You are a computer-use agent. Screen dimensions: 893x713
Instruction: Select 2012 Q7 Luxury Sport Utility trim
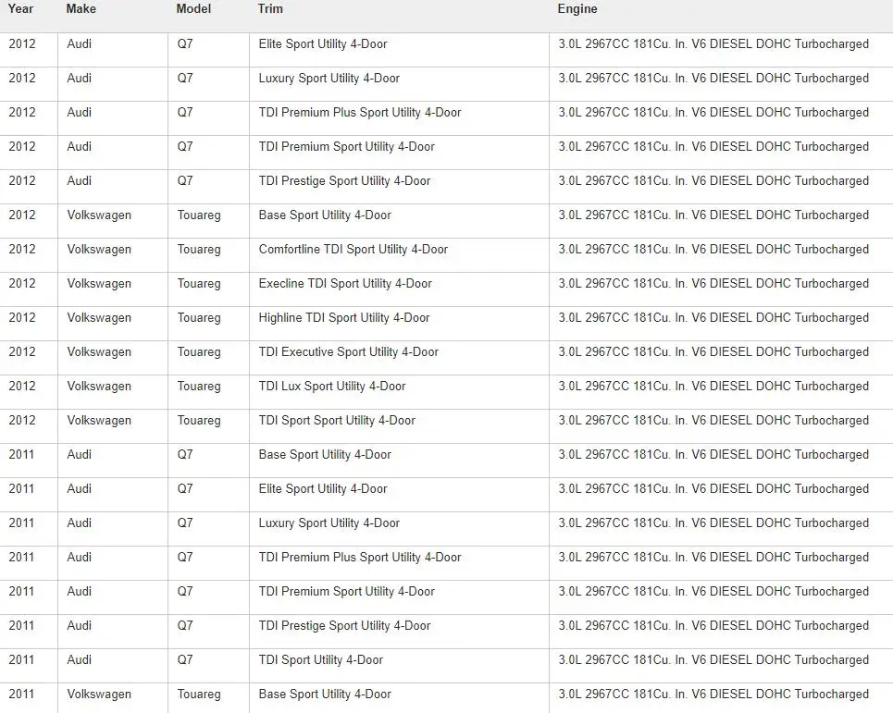329,79
